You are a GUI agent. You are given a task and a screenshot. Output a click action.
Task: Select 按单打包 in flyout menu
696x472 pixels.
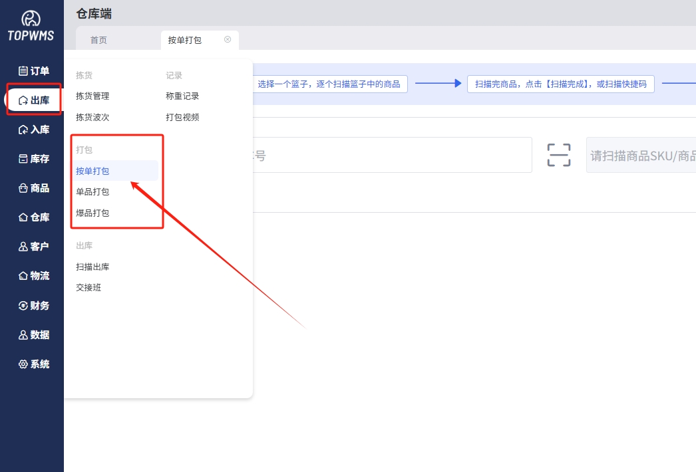115,171
